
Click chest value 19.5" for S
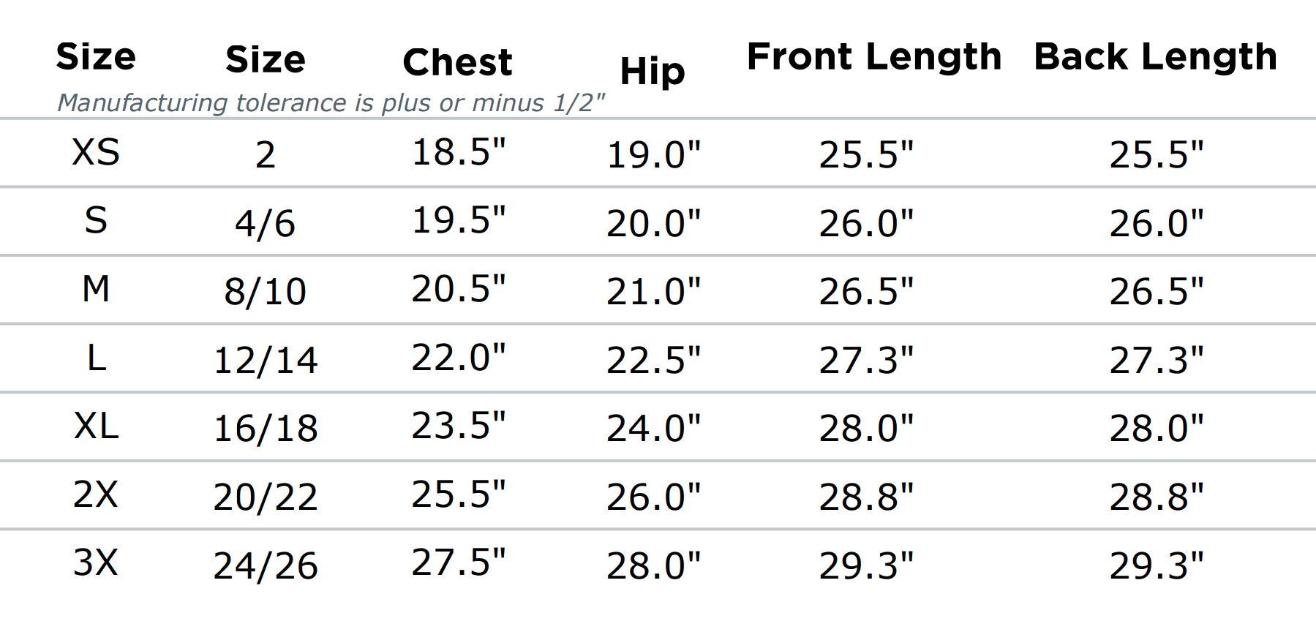pos(459,220)
